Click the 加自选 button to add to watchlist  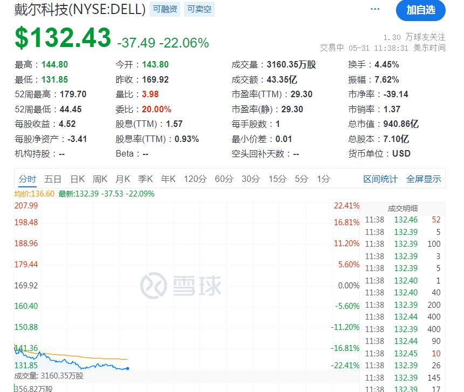pos(420,11)
